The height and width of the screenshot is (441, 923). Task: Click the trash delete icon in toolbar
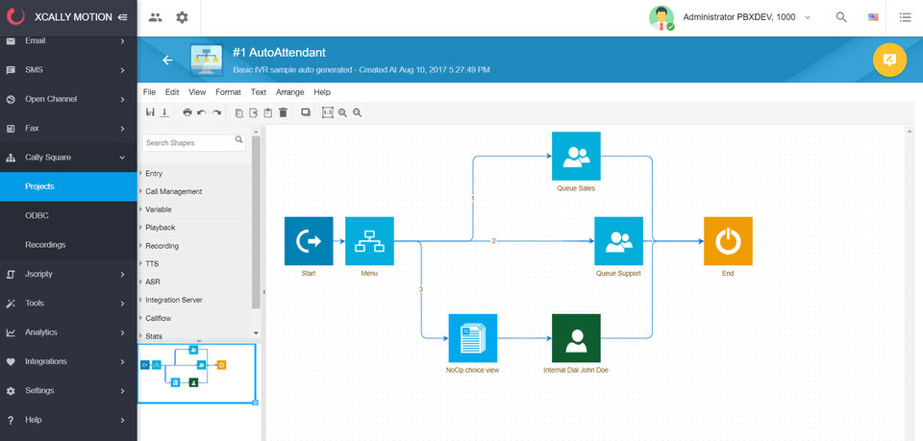[x=283, y=112]
